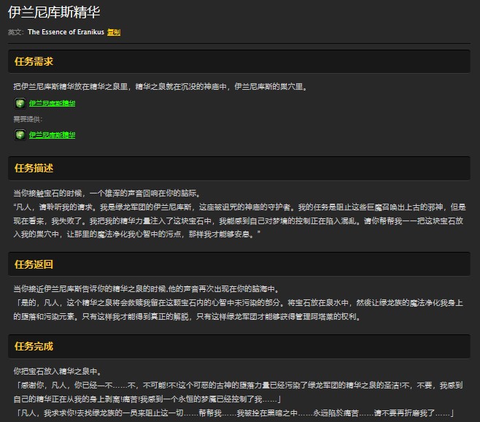The height and width of the screenshot is (422, 480).
Task: Click the requirement sentence starting 把伊兰尼库斯精华放在
Action: [160, 87]
